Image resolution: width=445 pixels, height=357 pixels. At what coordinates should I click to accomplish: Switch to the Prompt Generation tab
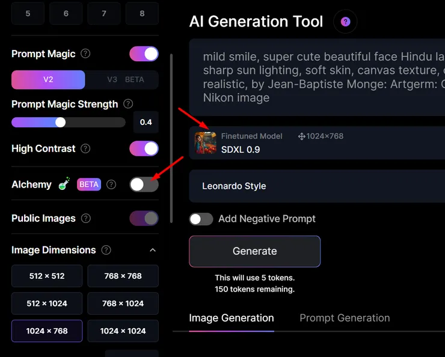pos(345,318)
